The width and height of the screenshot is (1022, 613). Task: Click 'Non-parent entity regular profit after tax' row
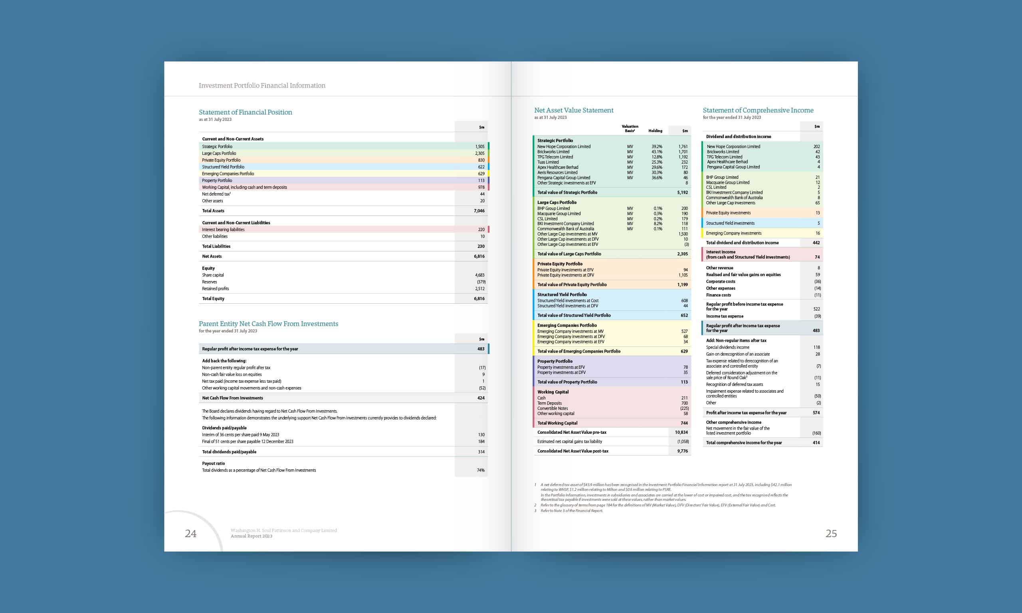point(344,367)
